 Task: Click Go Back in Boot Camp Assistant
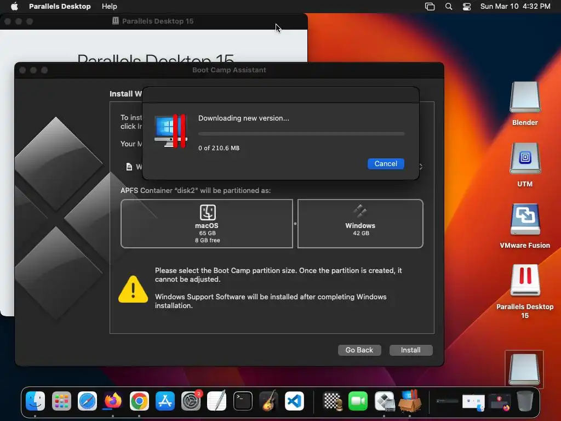pos(359,350)
